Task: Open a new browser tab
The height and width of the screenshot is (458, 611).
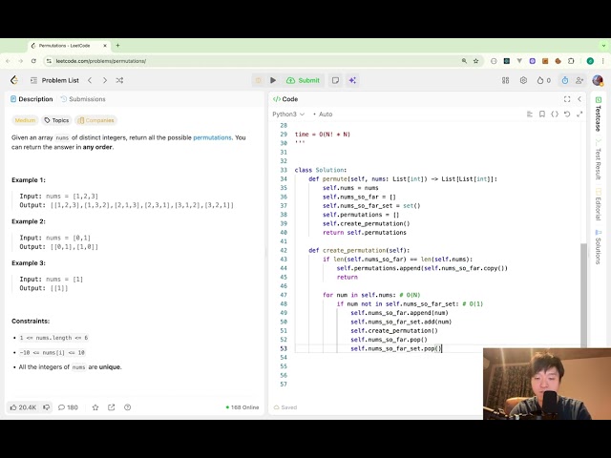Action: [117, 45]
